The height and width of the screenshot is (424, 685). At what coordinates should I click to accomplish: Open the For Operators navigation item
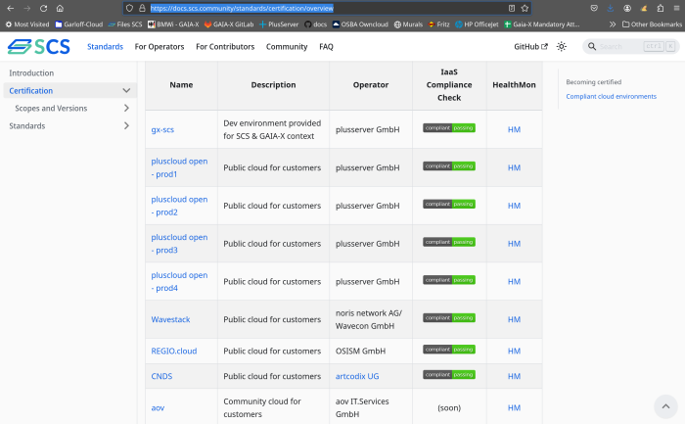(x=160, y=46)
